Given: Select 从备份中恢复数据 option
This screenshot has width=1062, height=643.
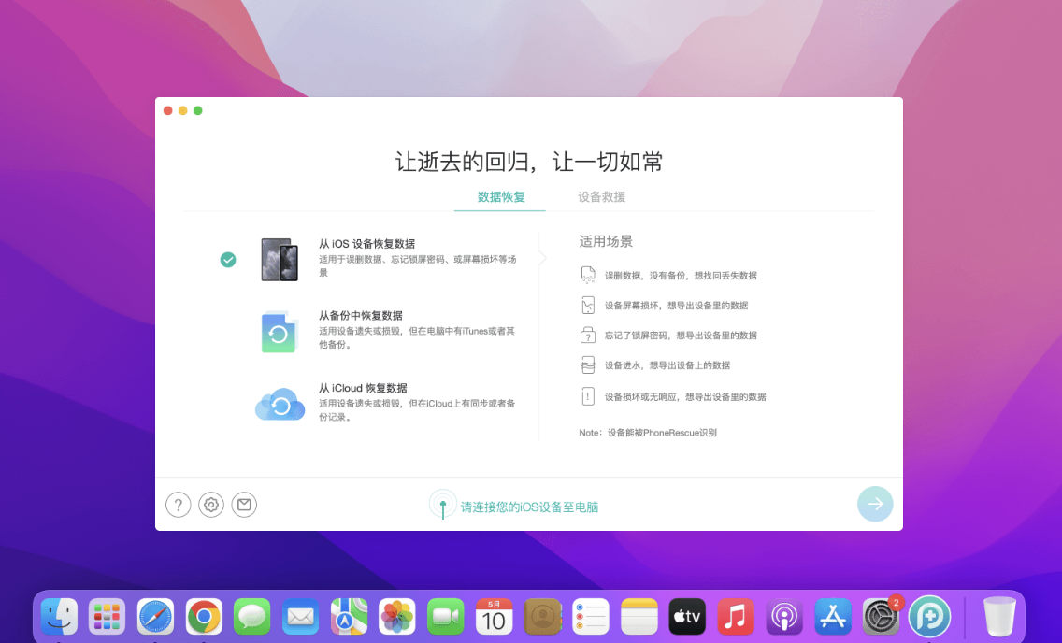Looking at the screenshot, I should 361,316.
